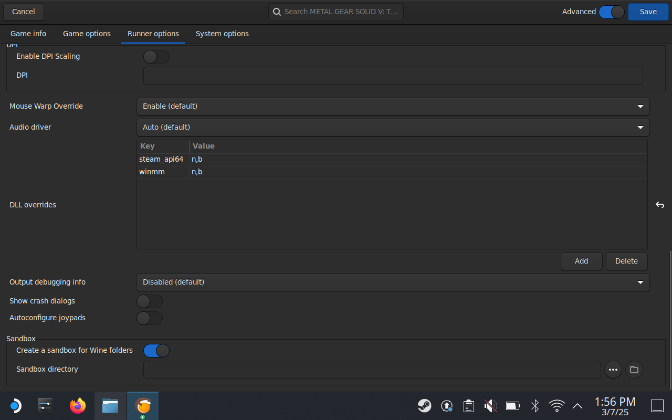This screenshot has height=420, width=672.
Task: Switch to the System options tab
Action: [x=222, y=34]
